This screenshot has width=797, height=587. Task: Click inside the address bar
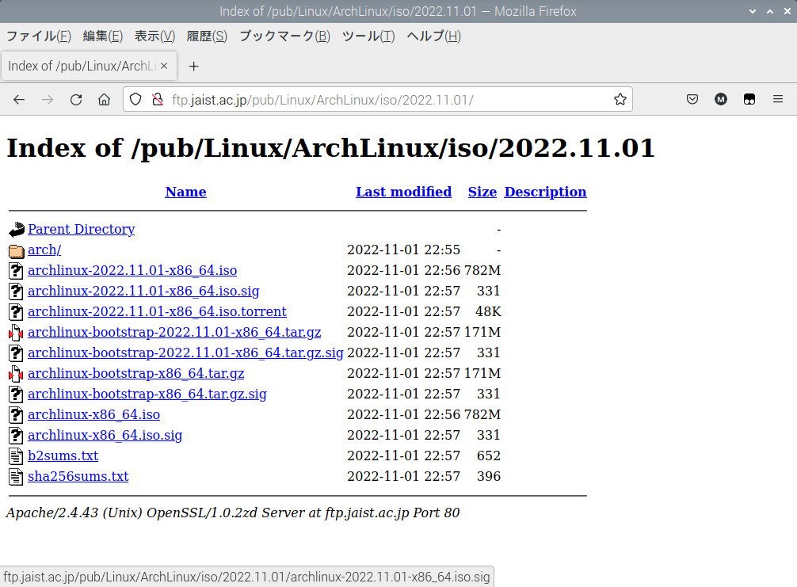click(357, 99)
